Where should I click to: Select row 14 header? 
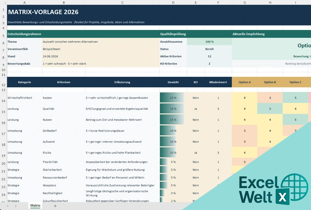point(3,97)
